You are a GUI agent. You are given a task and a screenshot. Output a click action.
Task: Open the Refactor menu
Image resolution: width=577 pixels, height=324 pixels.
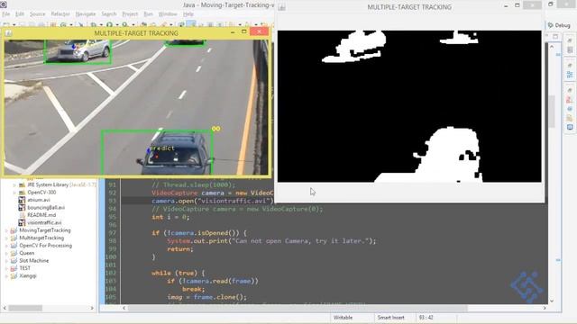click(x=60, y=14)
